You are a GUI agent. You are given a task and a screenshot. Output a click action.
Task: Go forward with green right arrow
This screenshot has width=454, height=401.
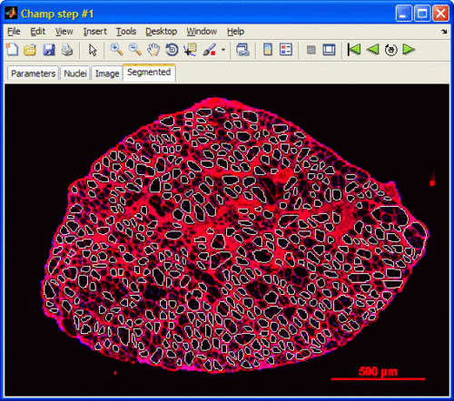pos(409,49)
